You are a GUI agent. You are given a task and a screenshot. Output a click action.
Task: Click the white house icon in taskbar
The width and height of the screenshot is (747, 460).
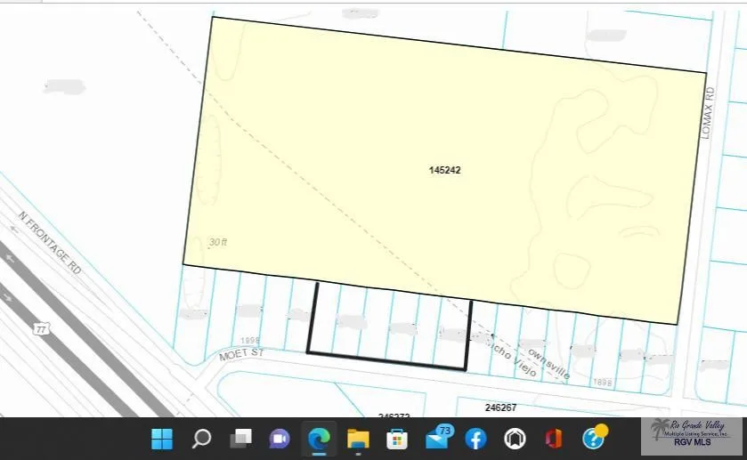[515, 439]
